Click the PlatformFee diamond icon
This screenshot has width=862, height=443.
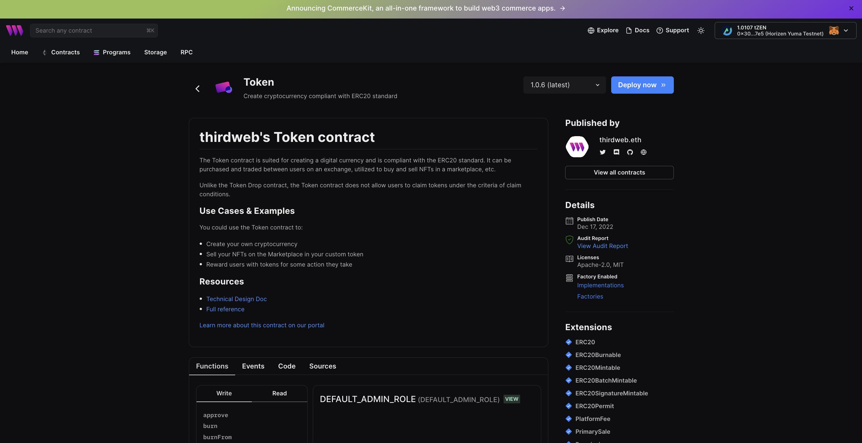(x=568, y=419)
